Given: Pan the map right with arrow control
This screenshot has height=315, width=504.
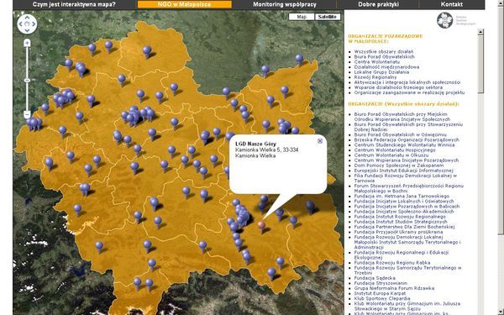Looking at the screenshot, I should point(34,24).
